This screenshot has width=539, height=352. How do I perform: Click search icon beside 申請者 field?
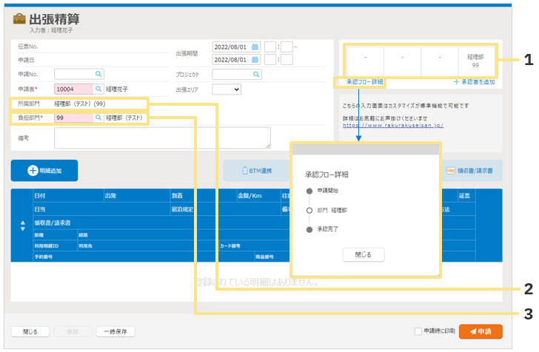98,89
